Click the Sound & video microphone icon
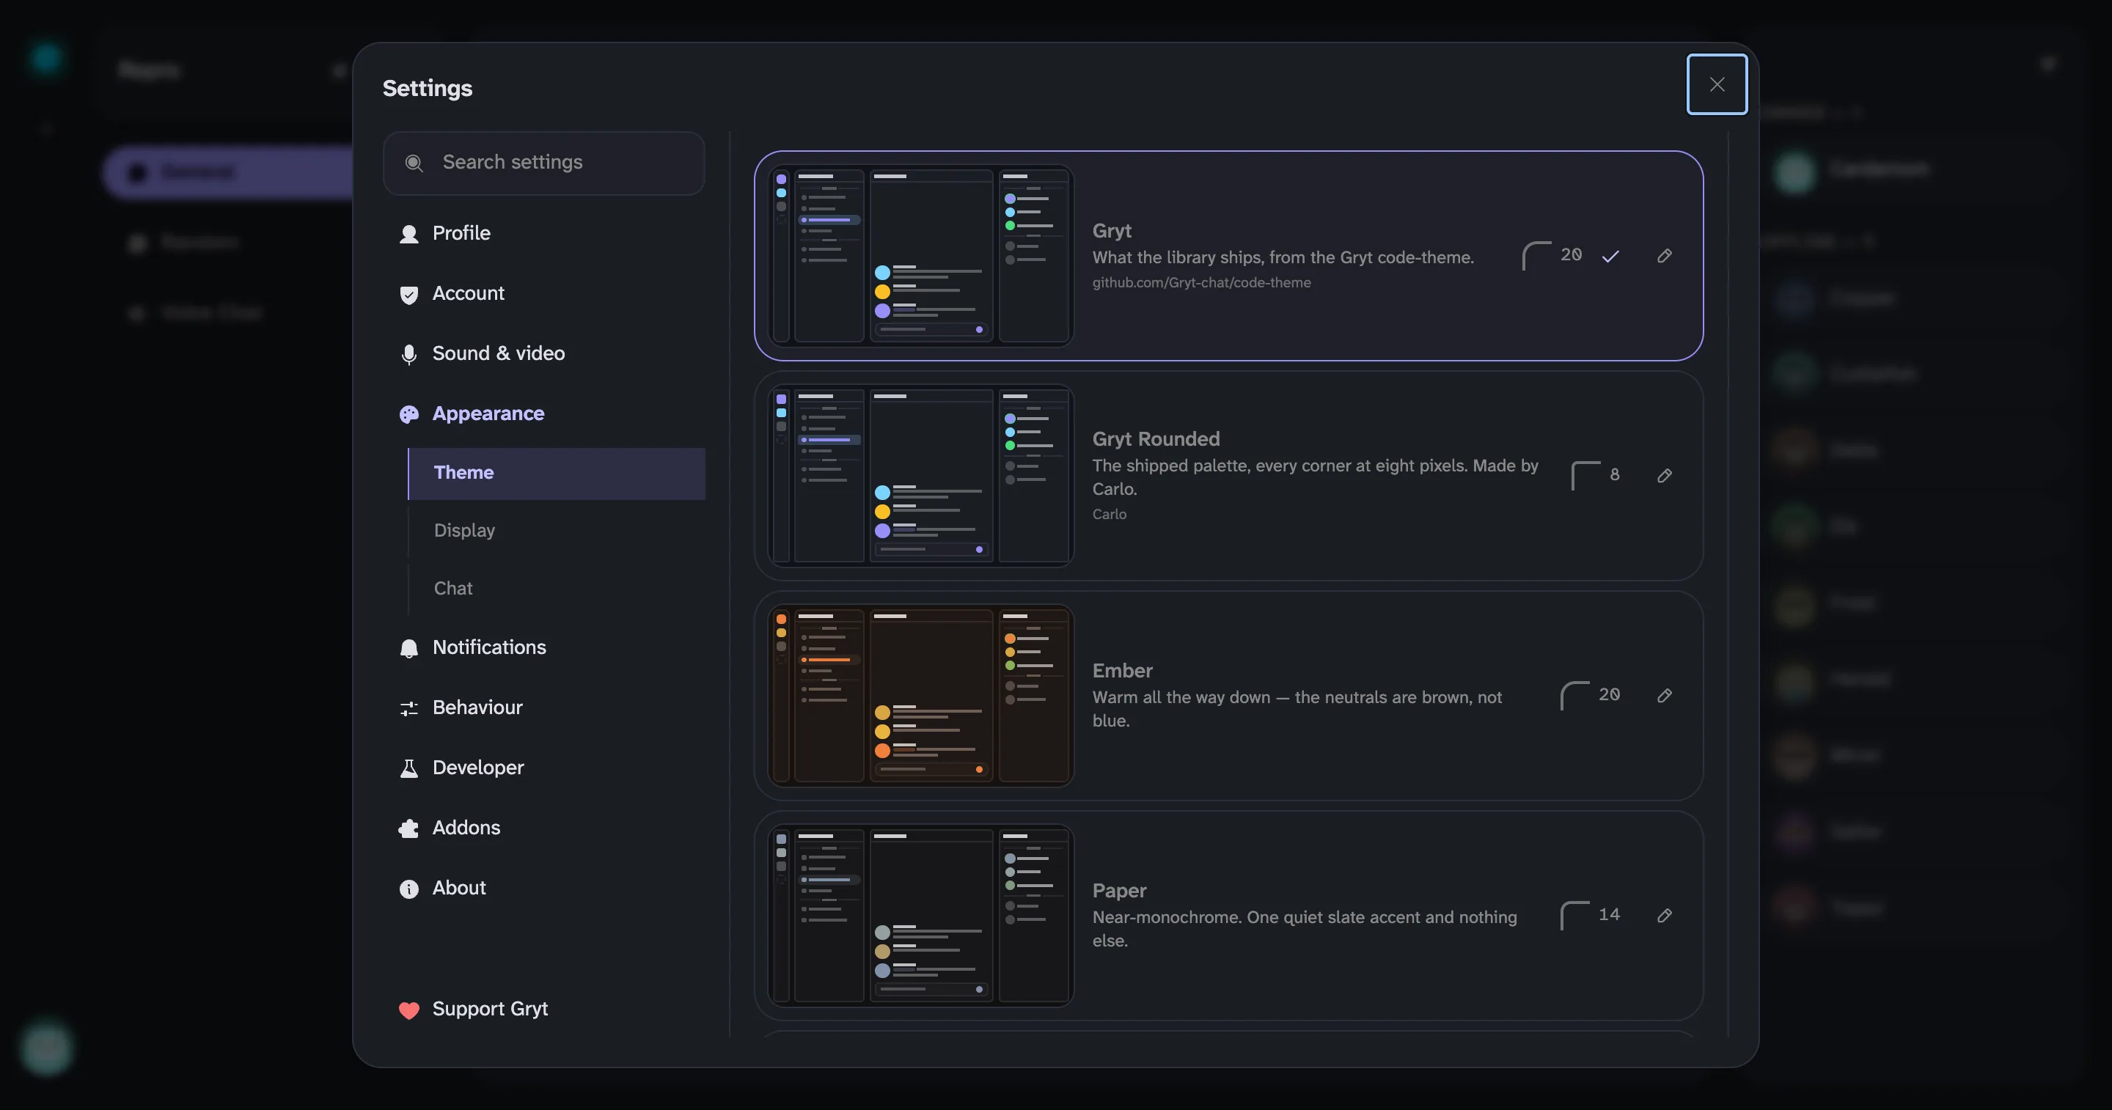This screenshot has height=1110, width=2112. (408, 354)
